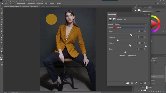Click the Fit Screen button
The width and height of the screenshot is (166, 93).
pyautogui.click(x=52, y=3)
